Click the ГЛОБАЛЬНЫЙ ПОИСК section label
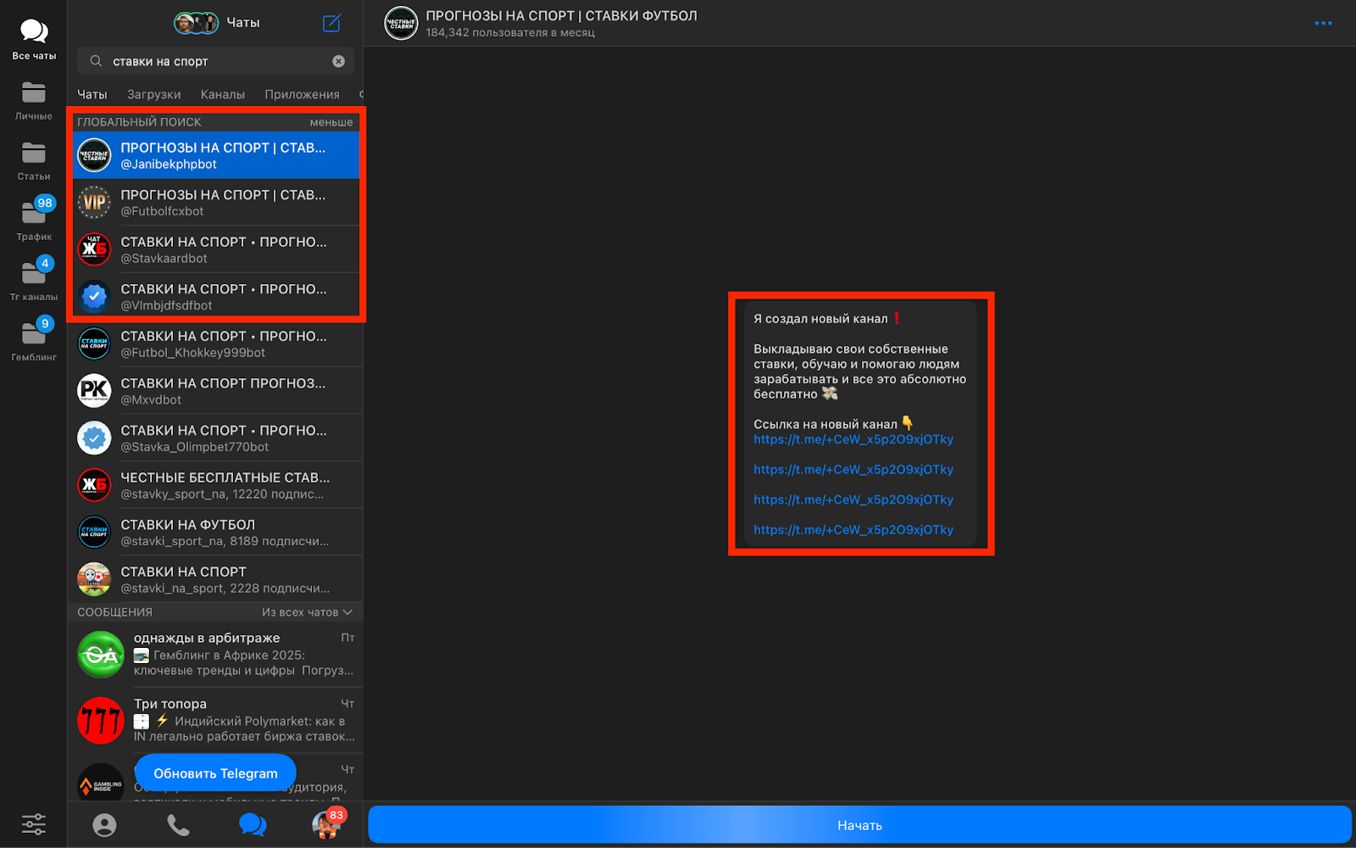The image size is (1356, 848). 139,122
